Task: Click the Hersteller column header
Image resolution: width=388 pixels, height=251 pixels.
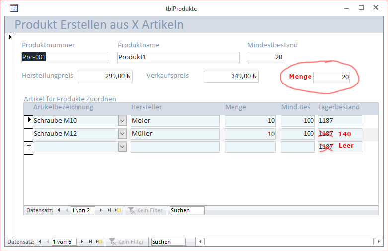Action: [147, 107]
